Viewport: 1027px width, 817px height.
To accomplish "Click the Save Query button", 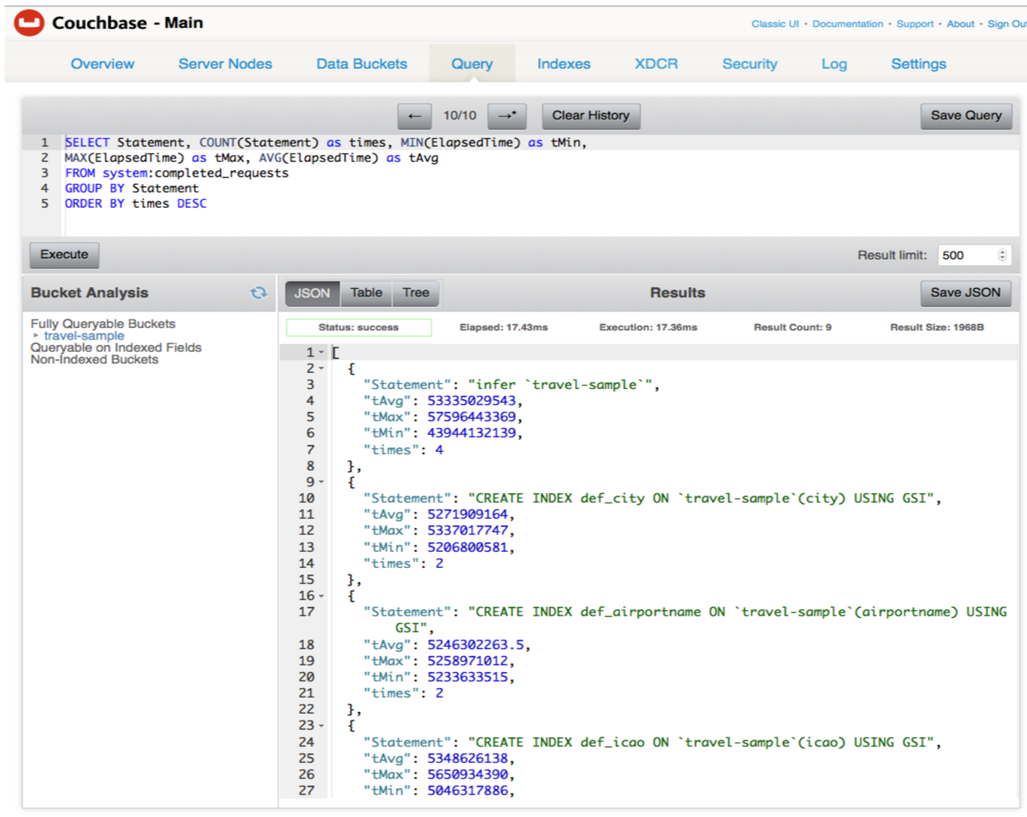I will (966, 116).
